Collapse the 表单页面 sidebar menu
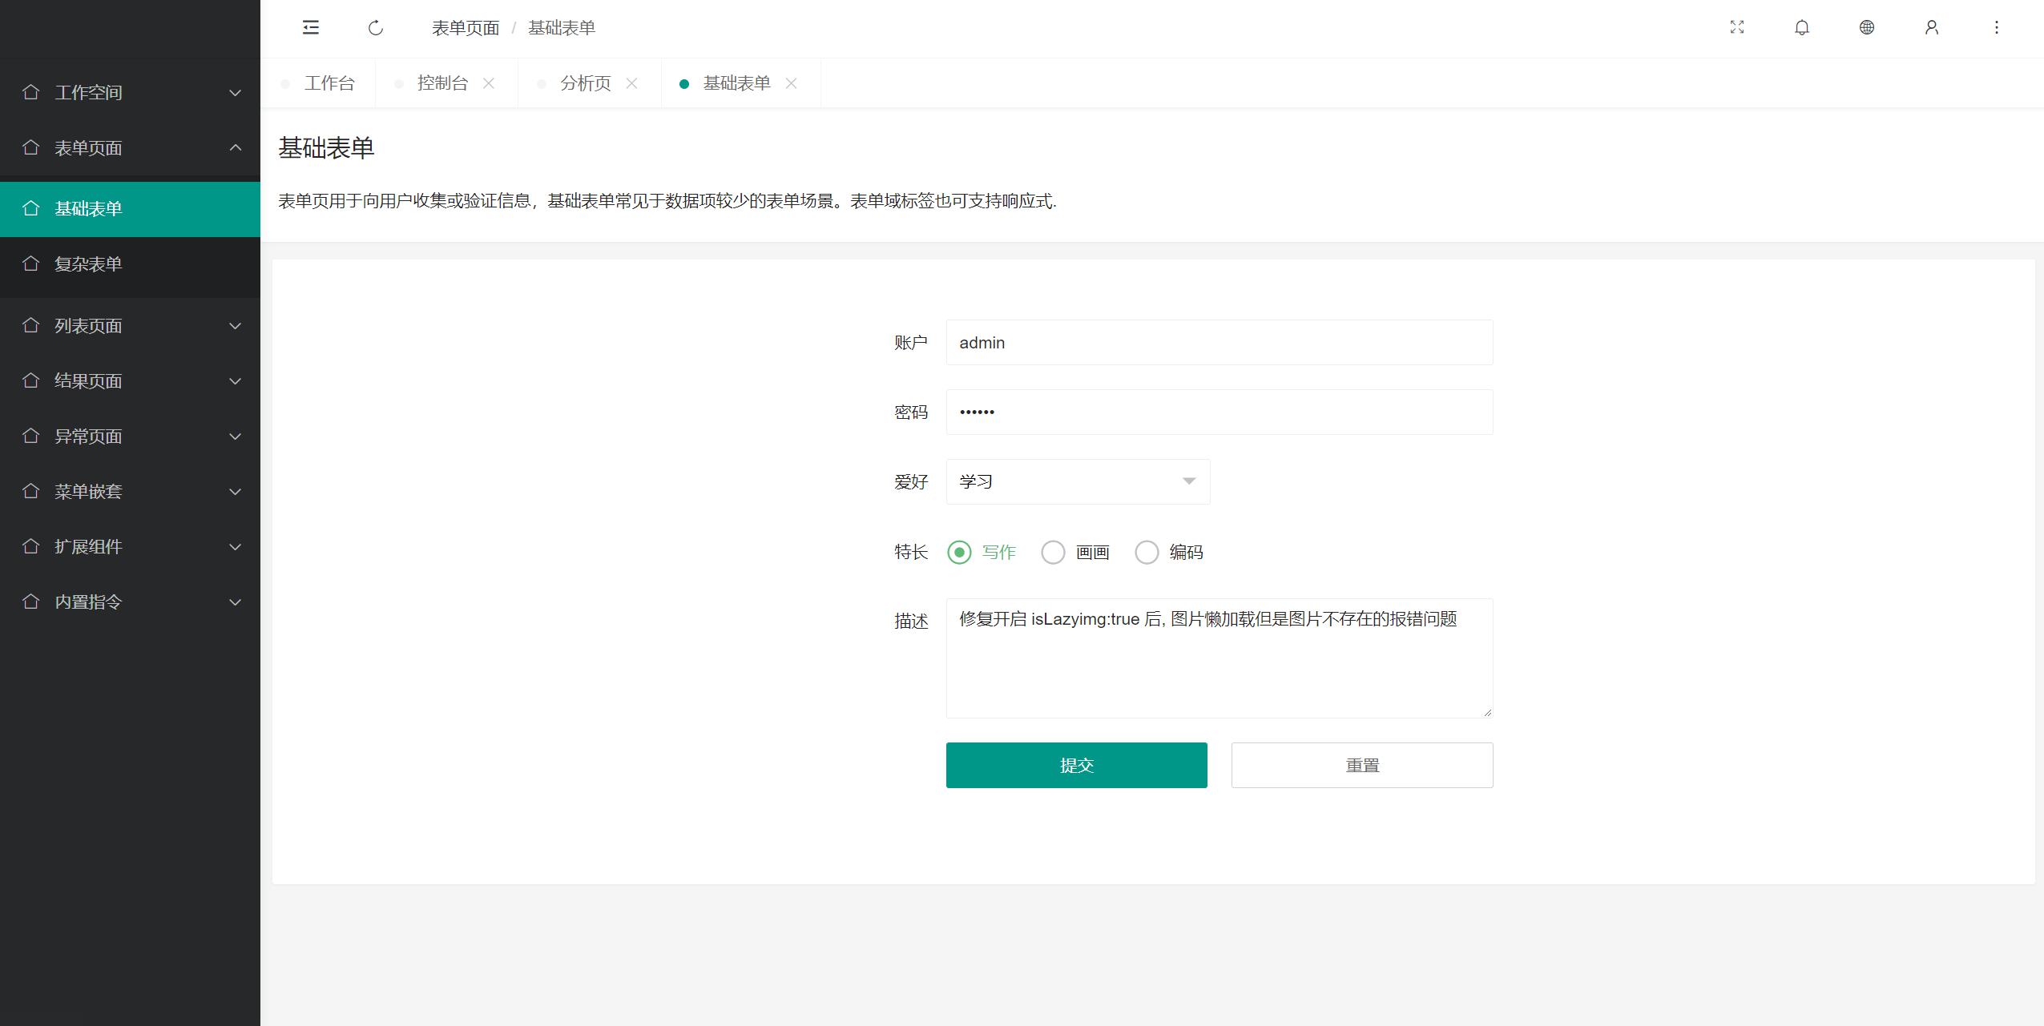The height and width of the screenshot is (1026, 2044). 130,148
